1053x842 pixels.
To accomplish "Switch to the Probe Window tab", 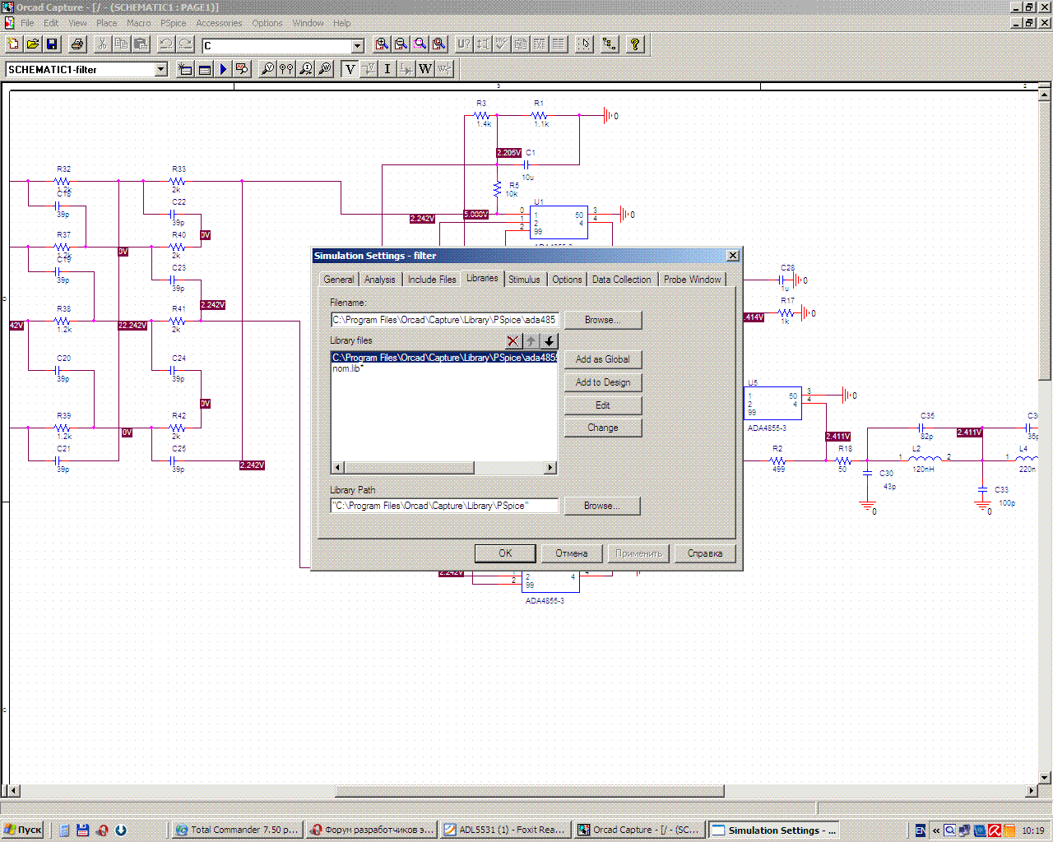I will click(x=692, y=280).
